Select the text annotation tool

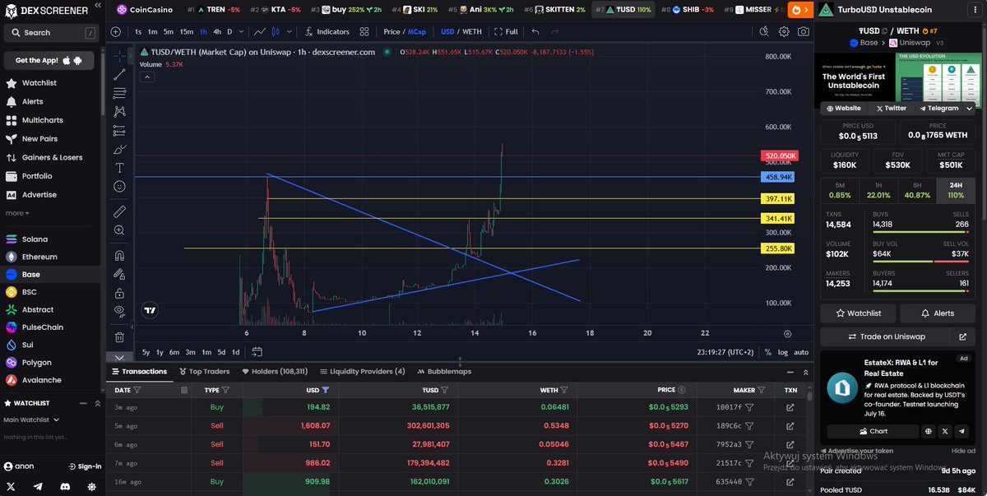[x=120, y=167]
